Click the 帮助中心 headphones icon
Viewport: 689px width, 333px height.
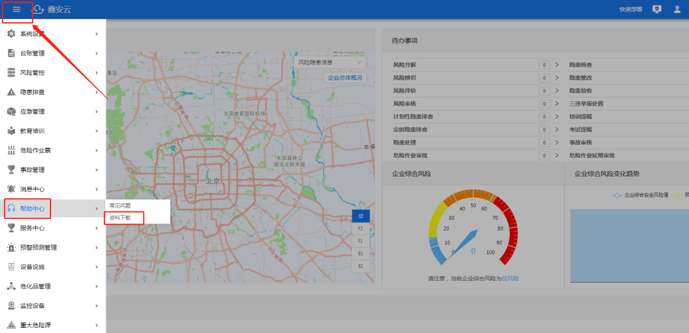(x=11, y=209)
